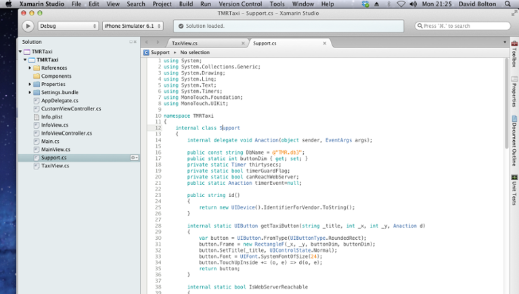This screenshot has width=519, height=294.
Task: Open CustomViewController.cs file
Action: (71, 108)
